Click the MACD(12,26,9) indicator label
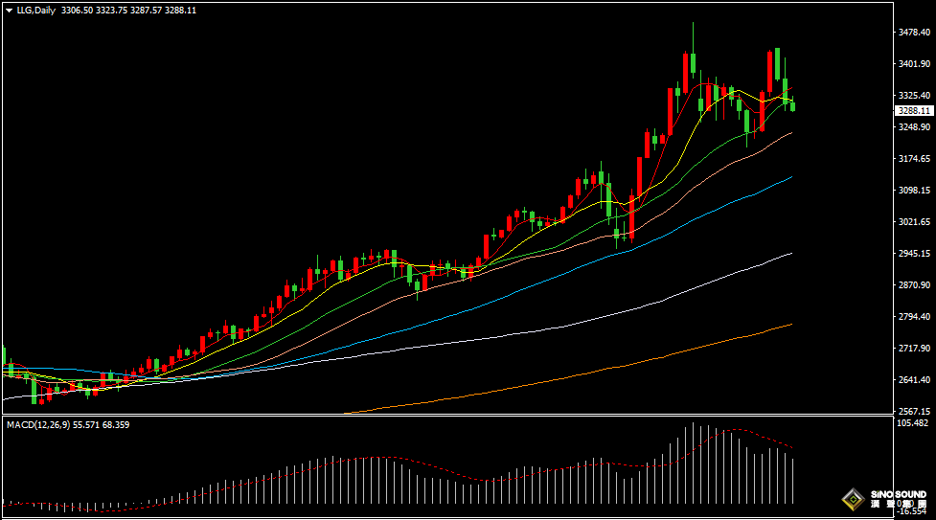 [45, 423]
